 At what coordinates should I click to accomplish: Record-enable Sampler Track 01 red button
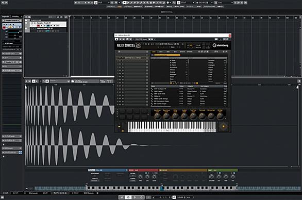[38, 25]
